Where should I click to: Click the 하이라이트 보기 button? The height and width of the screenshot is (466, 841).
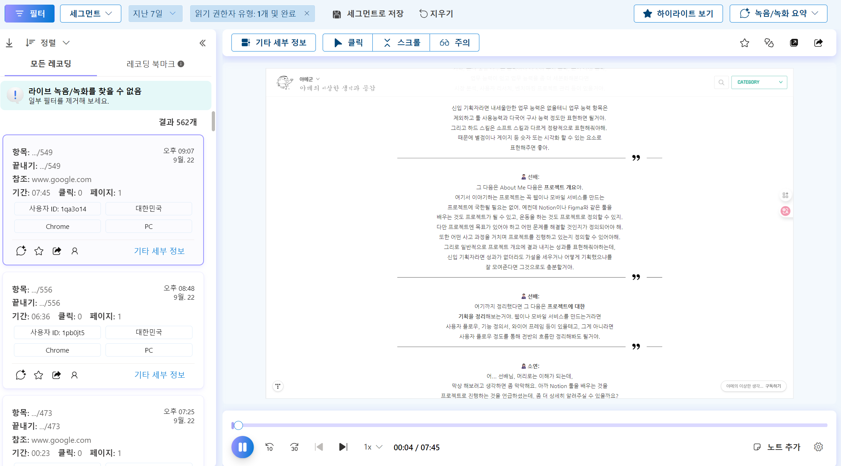tap(678, 14)
